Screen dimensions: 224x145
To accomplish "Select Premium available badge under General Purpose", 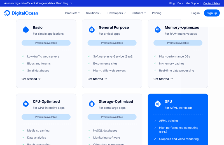I will pos(112,43).
